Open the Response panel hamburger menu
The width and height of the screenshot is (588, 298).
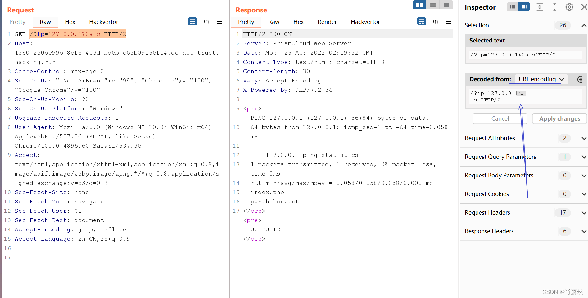(449, 21)
